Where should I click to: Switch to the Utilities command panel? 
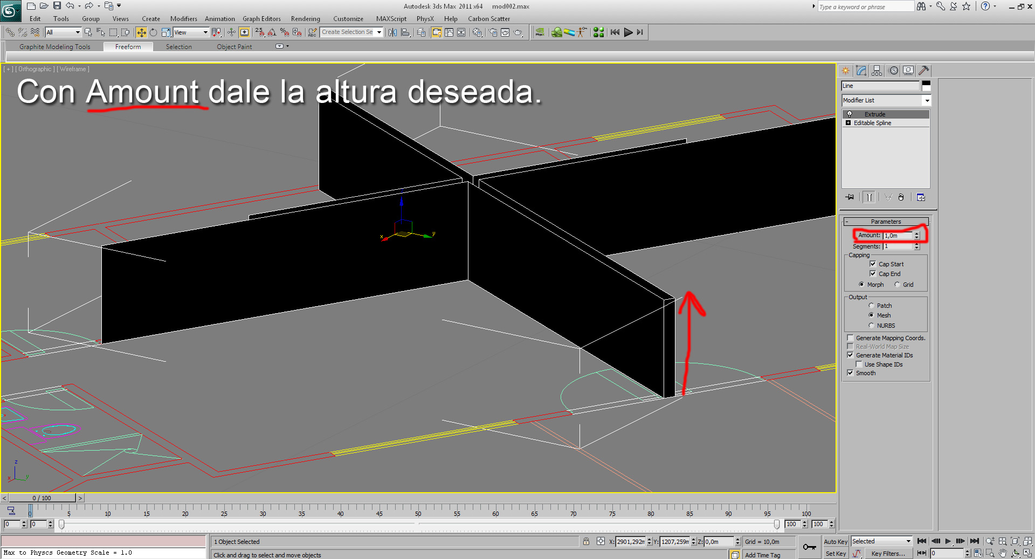924,71
